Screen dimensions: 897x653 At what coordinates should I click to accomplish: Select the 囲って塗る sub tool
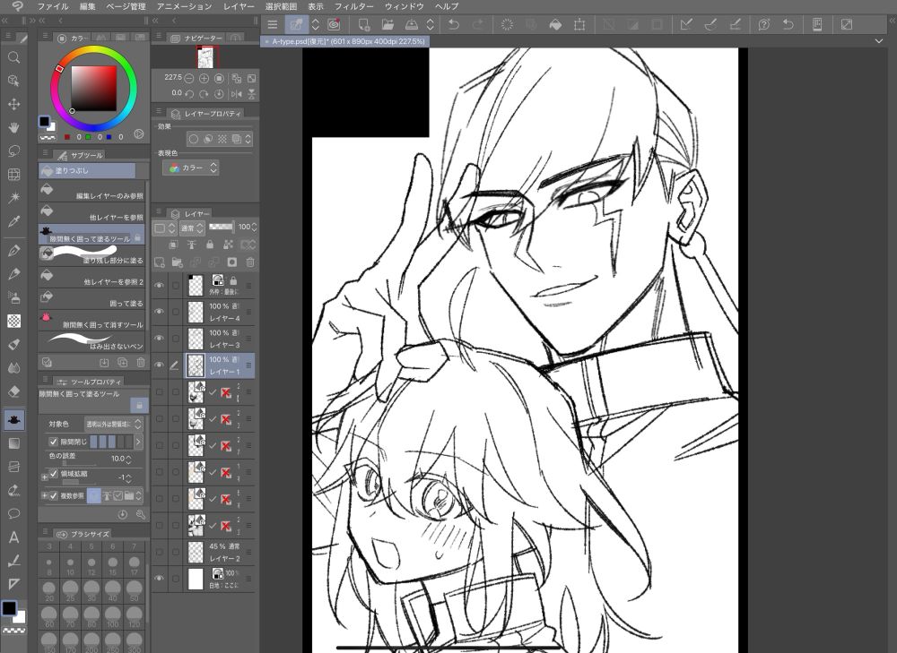(x=91, y=298)
